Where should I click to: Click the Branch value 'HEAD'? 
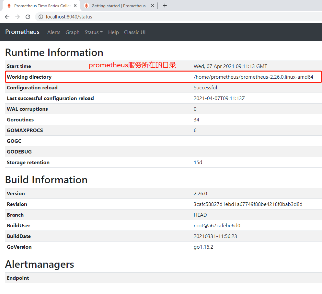(x=200, y=215)
